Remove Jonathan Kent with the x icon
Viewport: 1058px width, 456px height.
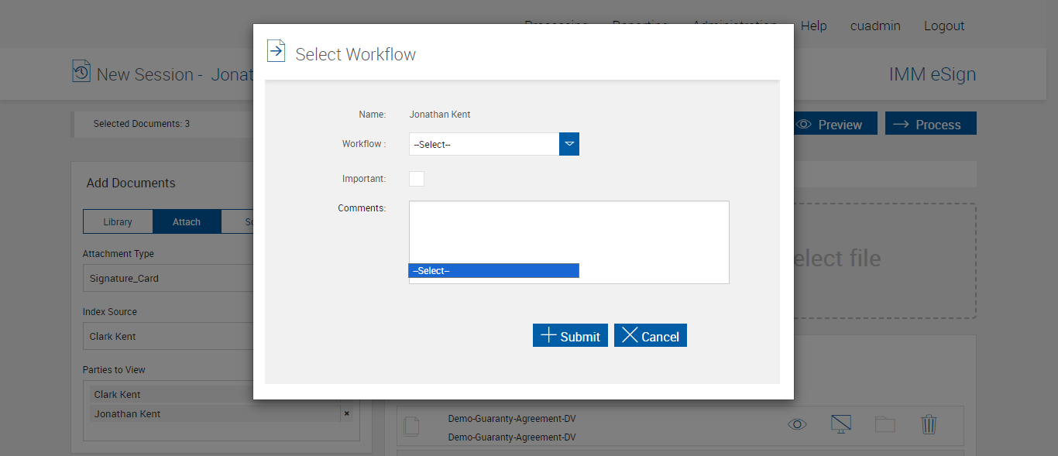point(347,413)
